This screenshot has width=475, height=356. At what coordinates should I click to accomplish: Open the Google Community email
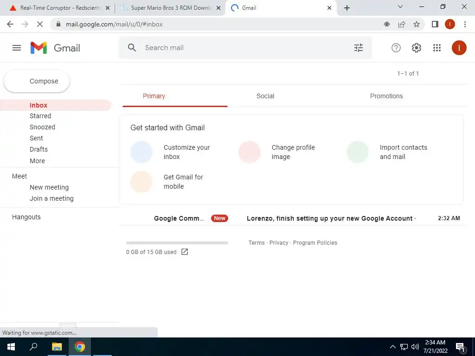point(293,218)
